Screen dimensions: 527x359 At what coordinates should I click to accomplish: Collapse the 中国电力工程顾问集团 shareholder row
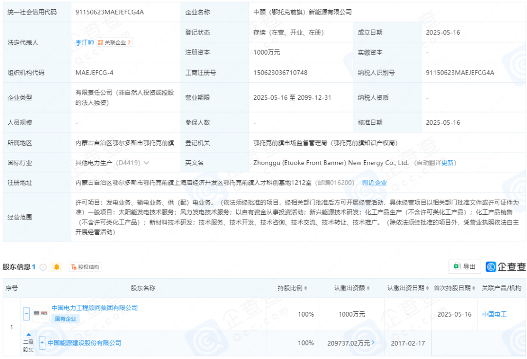click(x=26, y=314)
